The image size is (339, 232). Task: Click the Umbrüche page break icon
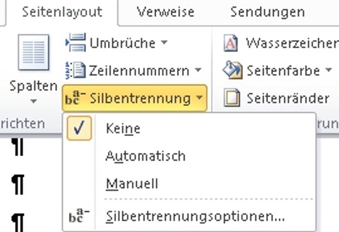point(76,42)
